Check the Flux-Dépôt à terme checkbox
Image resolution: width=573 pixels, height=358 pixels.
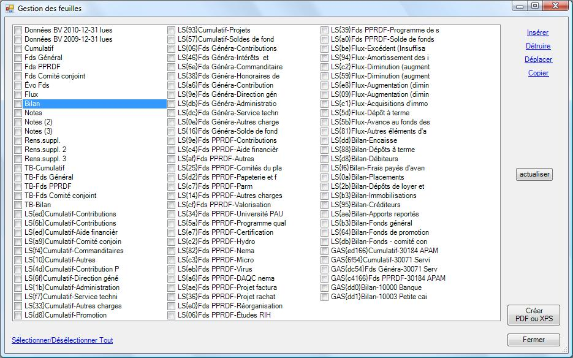324,113
